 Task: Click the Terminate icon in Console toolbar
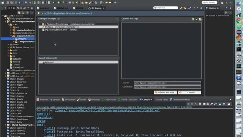coord(188,104)
